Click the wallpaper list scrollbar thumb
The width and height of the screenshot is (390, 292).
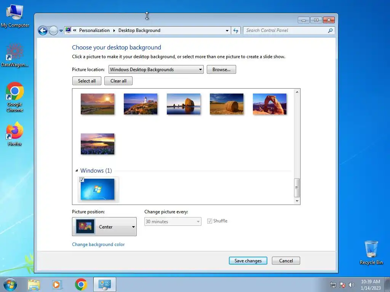click(x=297, y=188)
